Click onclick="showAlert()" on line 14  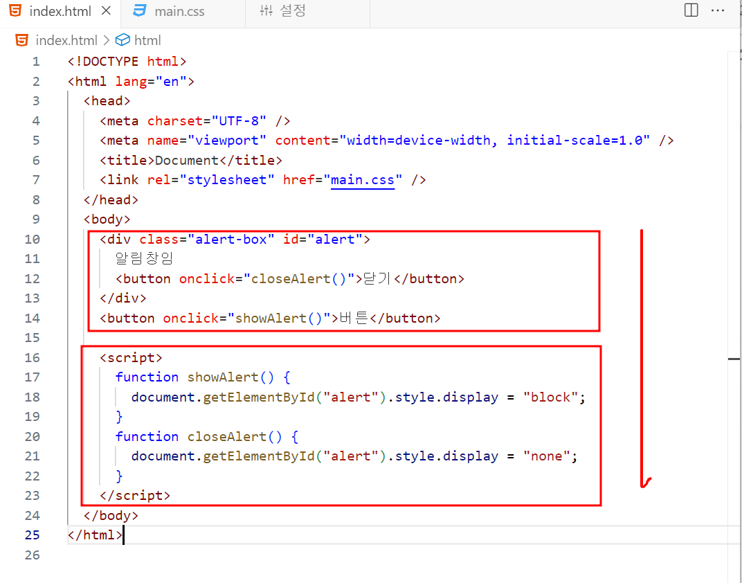pyautogui.click(x=246, y=318)
